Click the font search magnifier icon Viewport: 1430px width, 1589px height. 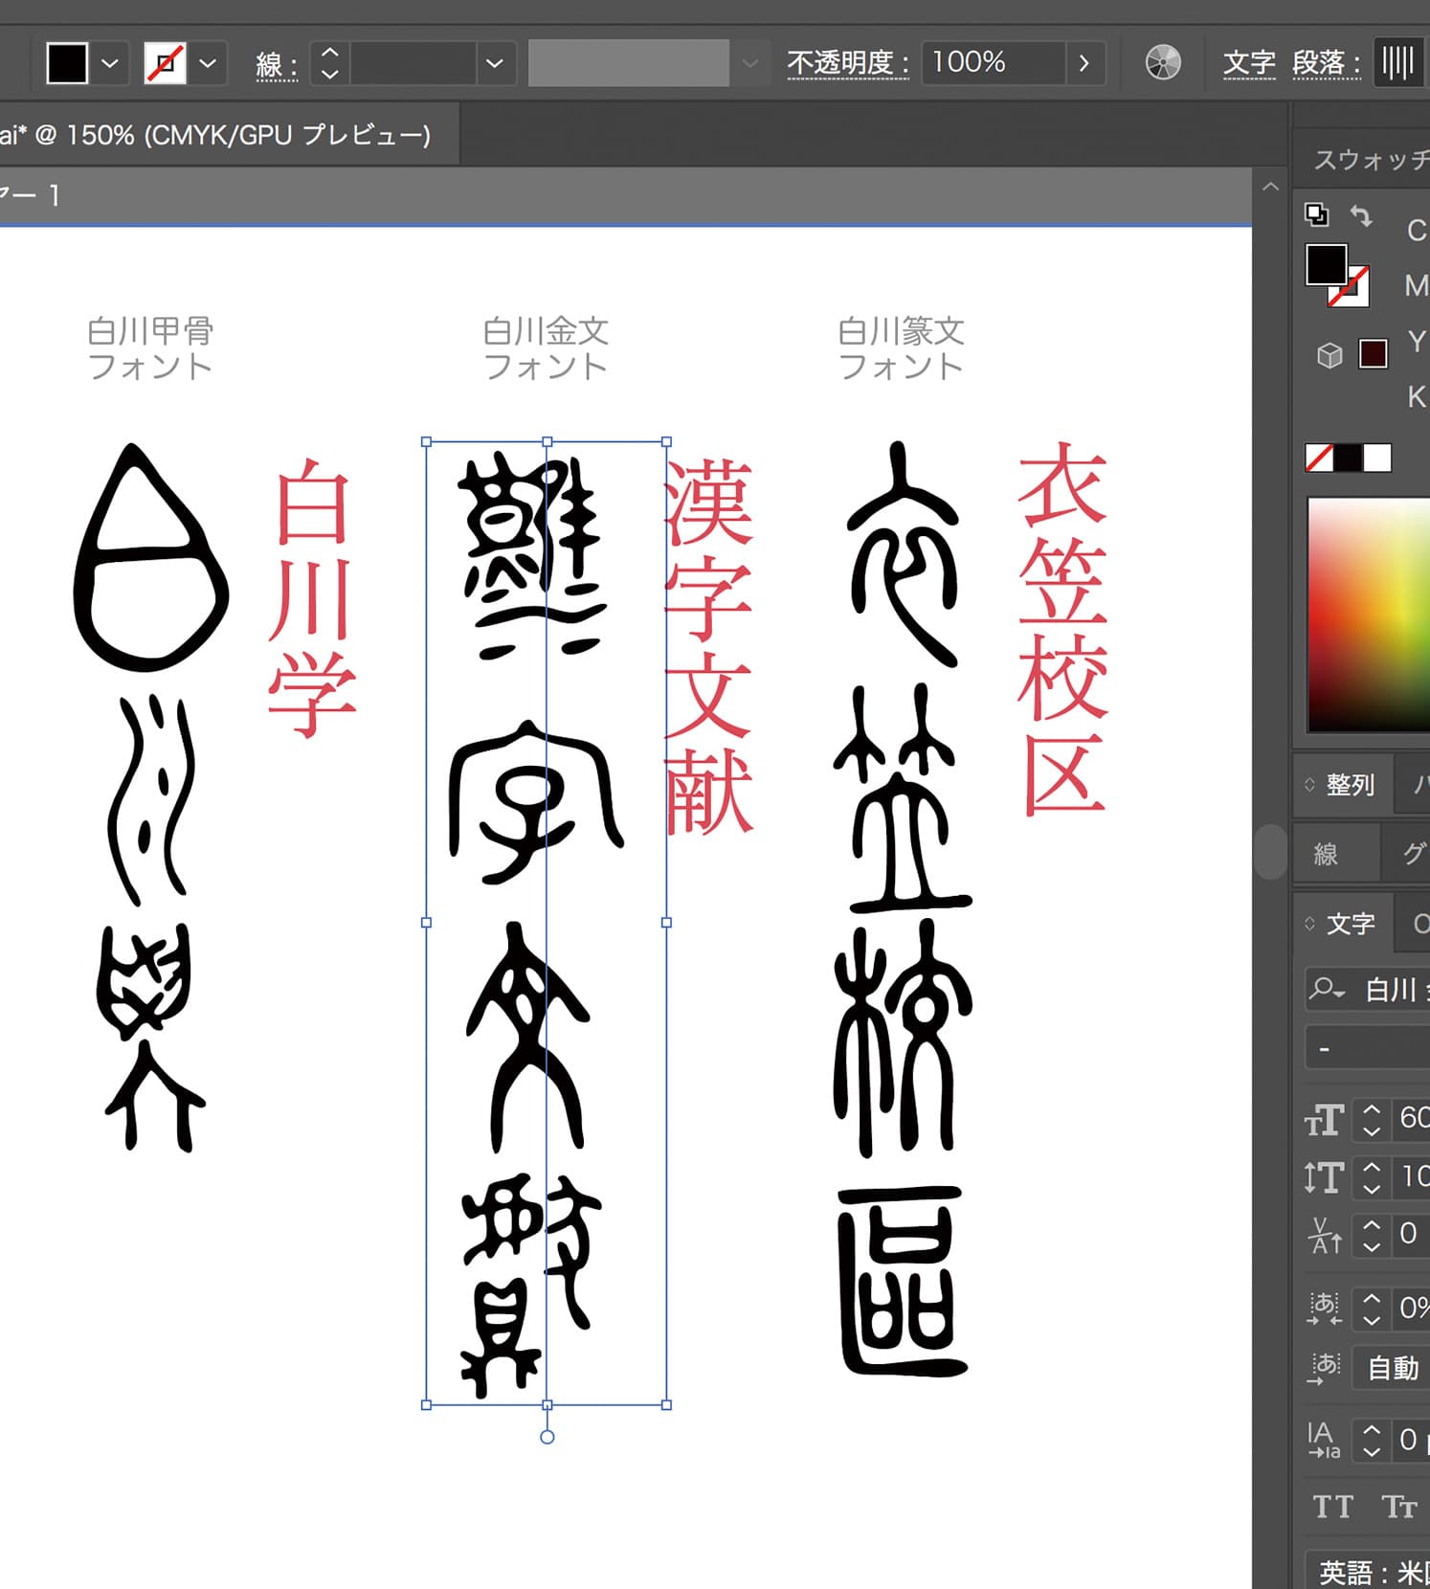pyautogui.click(x=1326, y=988)
